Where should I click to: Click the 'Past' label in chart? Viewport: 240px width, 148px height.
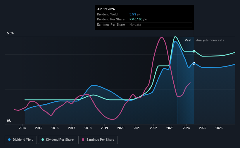click(188, 40)
